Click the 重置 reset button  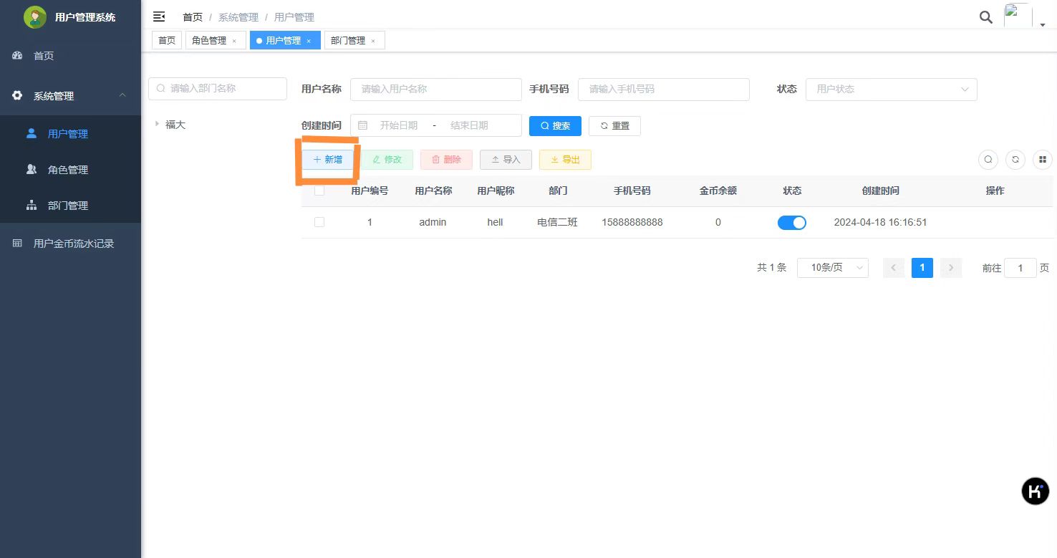tap(614, 126)
